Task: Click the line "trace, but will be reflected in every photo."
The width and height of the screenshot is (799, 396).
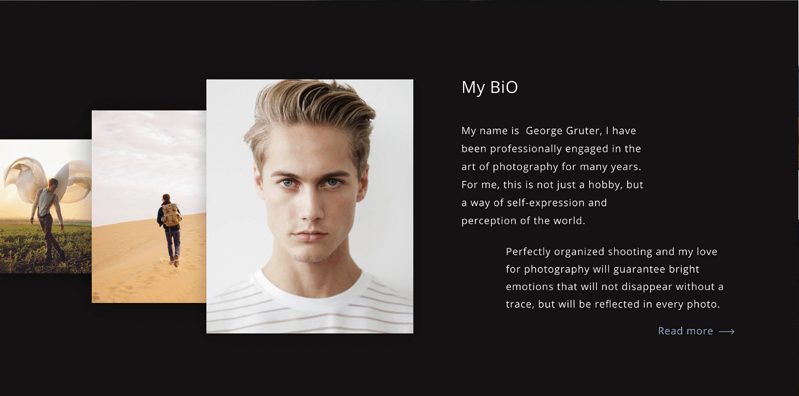Action: point(613,305)
